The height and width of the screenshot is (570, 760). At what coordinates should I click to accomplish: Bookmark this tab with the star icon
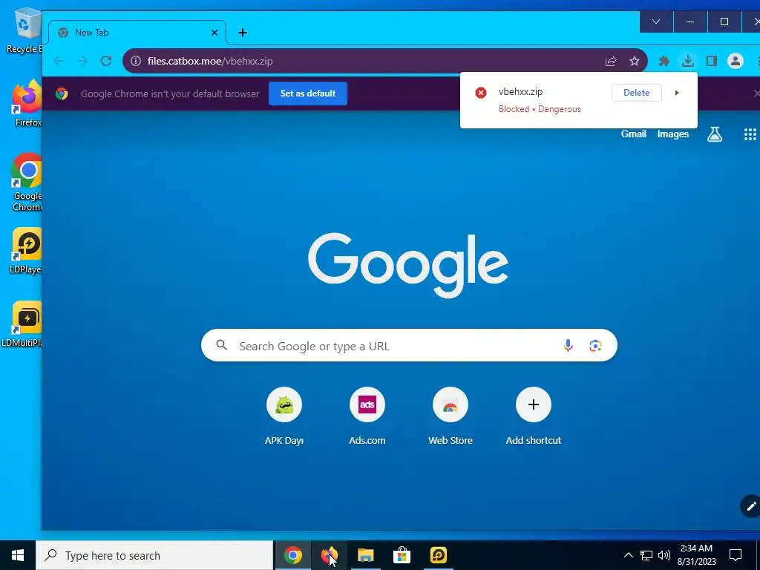click(635, 61)
